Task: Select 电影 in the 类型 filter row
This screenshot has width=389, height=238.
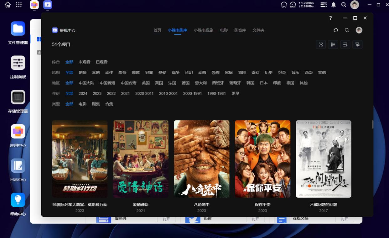Action: (x=82, y=104)
